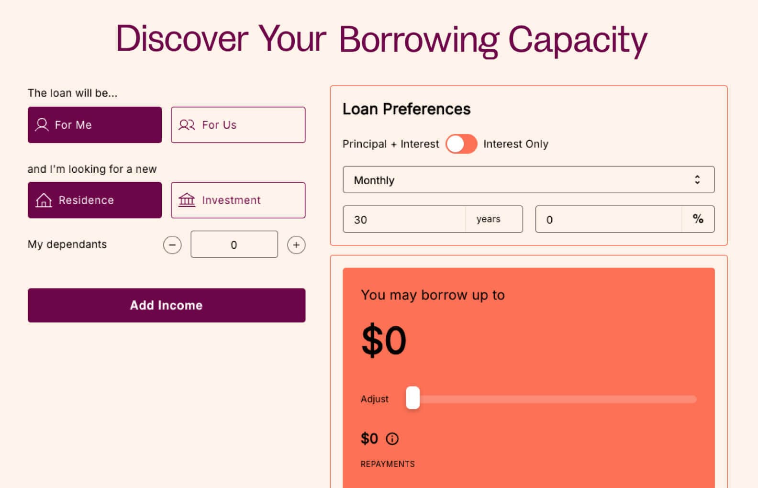Click the Interest Only label
The height and width of the screenshot is (488, 758).
tap(516, 144)
